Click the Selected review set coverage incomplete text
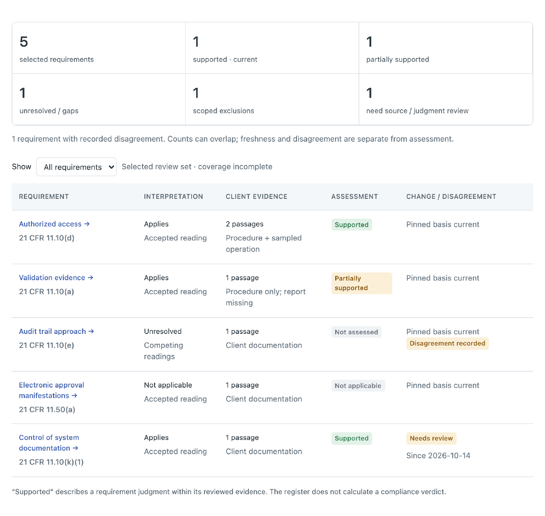Viewport: 545px width, 516px height. pos(197,167)
